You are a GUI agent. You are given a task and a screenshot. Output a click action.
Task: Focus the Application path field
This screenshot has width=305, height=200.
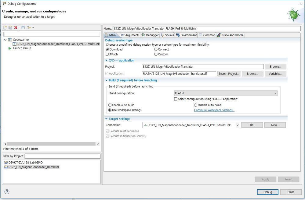[179, 74]
